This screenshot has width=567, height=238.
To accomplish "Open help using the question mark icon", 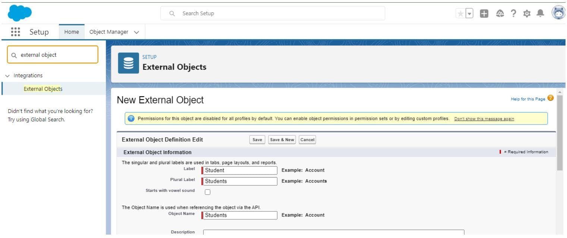I will (x=513, y=13).
